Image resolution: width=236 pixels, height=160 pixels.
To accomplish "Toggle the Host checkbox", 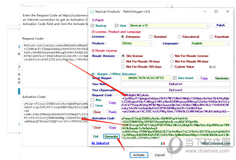I will click(116, 26).
